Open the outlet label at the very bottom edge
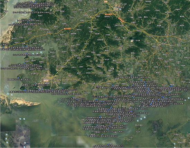The image size is (190, 148). click(108, 146)
